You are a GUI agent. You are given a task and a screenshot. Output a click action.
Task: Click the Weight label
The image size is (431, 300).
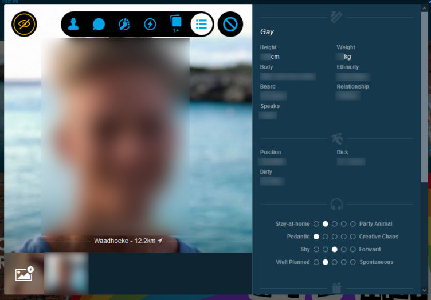pos(346,47)
